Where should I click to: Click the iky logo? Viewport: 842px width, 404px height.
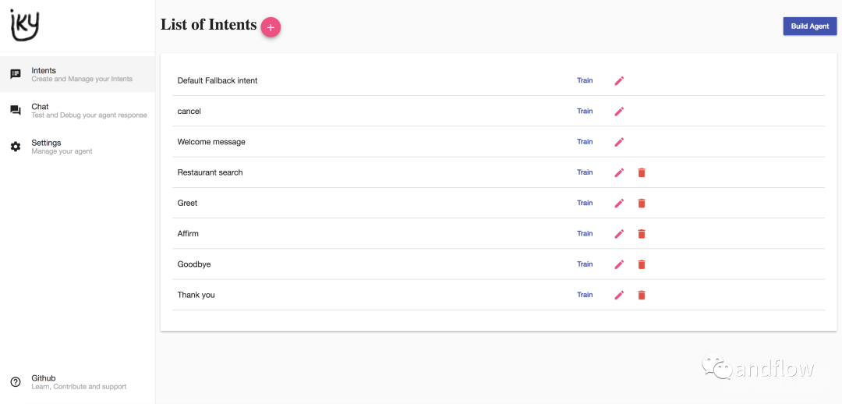point(25,26)
